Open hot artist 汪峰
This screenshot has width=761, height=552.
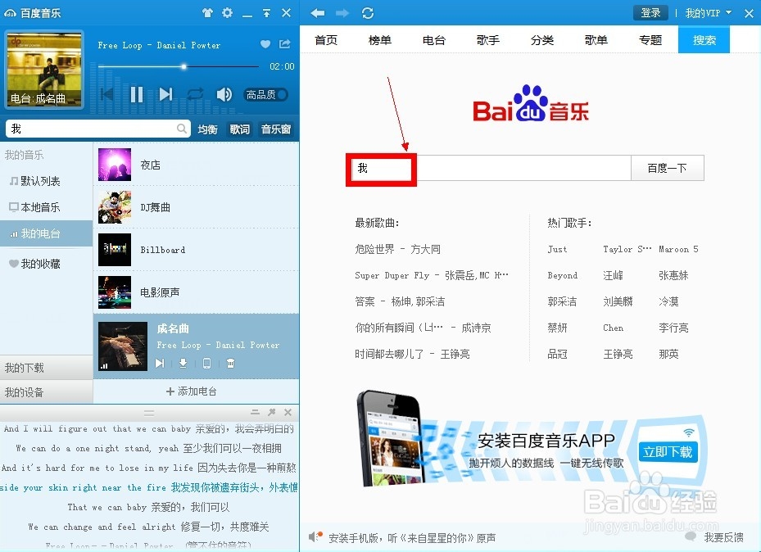[x=613, y=275]
